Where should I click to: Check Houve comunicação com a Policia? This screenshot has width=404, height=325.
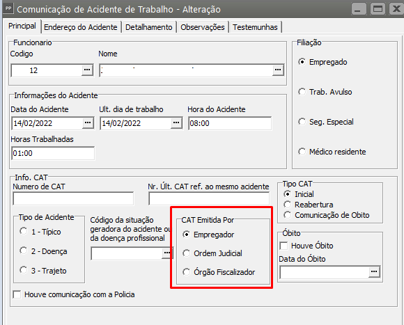17,294
